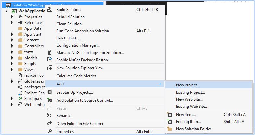The width and height of the screenshot is (255, 135).
Task: Click the New Solution Explorer View icon
Action: click(x=50, y=68)
